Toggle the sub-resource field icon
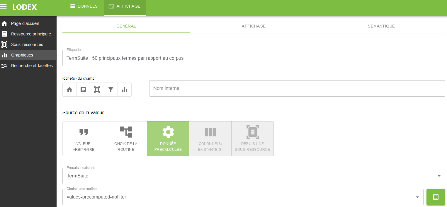 pos(97,90)
